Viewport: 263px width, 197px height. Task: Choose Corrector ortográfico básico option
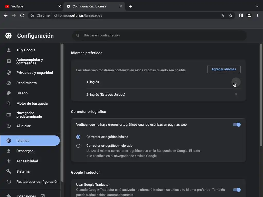(x=78, y=137)
